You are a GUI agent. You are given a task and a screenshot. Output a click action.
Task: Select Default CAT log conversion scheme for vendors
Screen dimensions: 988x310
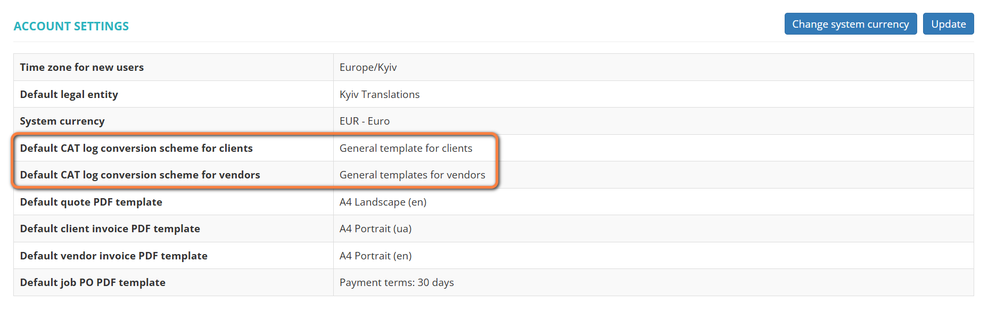[140, 175]
